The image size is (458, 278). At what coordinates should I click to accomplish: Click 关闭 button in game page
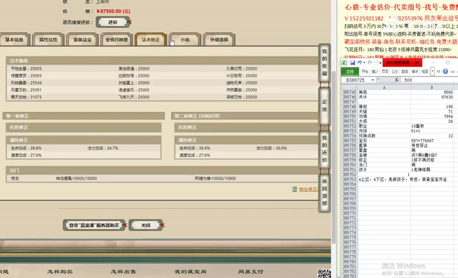pos(145,225)
